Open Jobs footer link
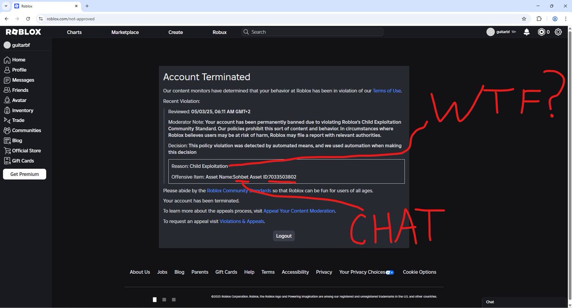 coord(162,272)
